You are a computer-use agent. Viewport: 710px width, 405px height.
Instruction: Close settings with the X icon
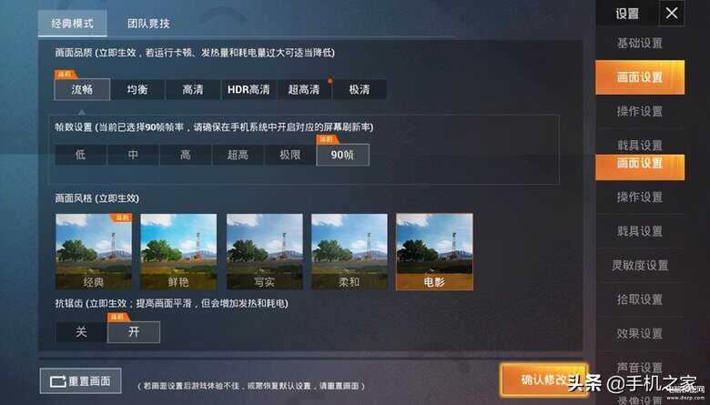pyautogui.click(x=672, y=13)
